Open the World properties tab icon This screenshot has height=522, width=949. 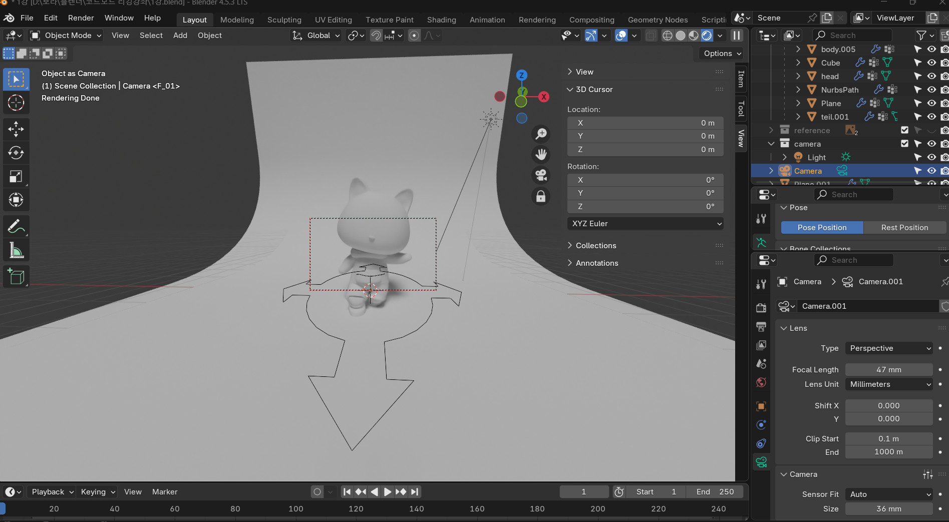pyautogui.click(x=761, y=382)
